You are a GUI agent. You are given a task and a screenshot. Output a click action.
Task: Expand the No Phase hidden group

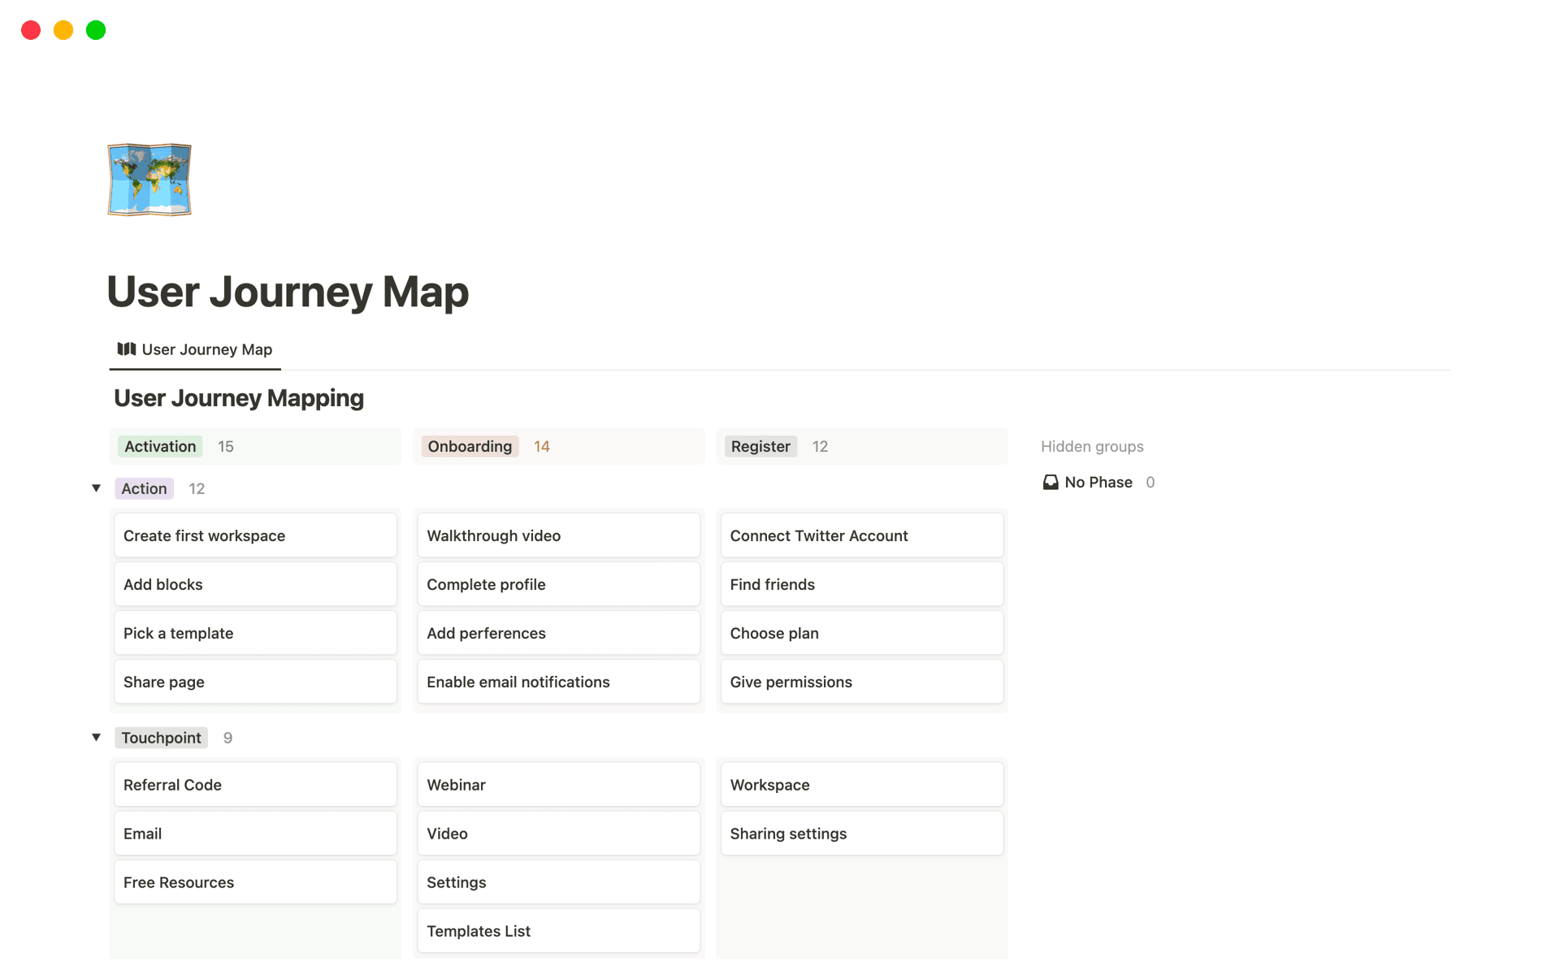1098,482
